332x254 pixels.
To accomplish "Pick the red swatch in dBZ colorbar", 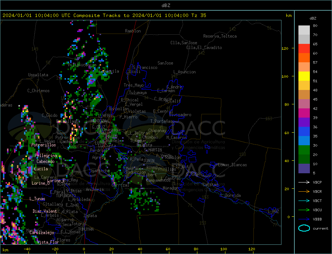I will coord(304,48).
